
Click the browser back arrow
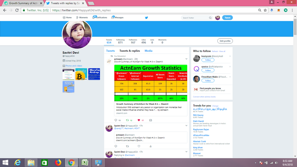pyautogui.click(x=5, y=10)
